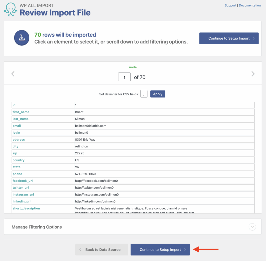Screen dimensions: 266x261
Task: Apply the CSV delimiter
Action: click(158, 94)
